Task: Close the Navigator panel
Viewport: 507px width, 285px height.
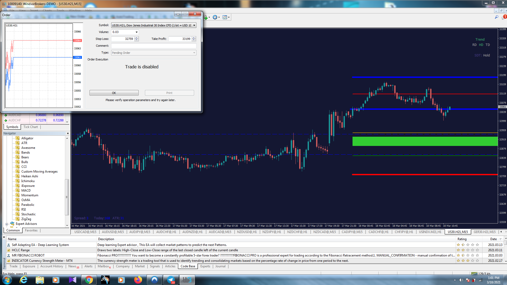Action: pyautogui.click(x=68, y=134)
